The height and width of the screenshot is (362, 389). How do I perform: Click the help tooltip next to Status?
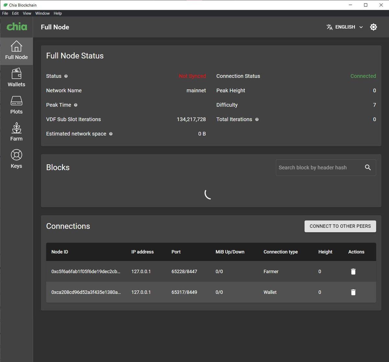pos(66,76)
